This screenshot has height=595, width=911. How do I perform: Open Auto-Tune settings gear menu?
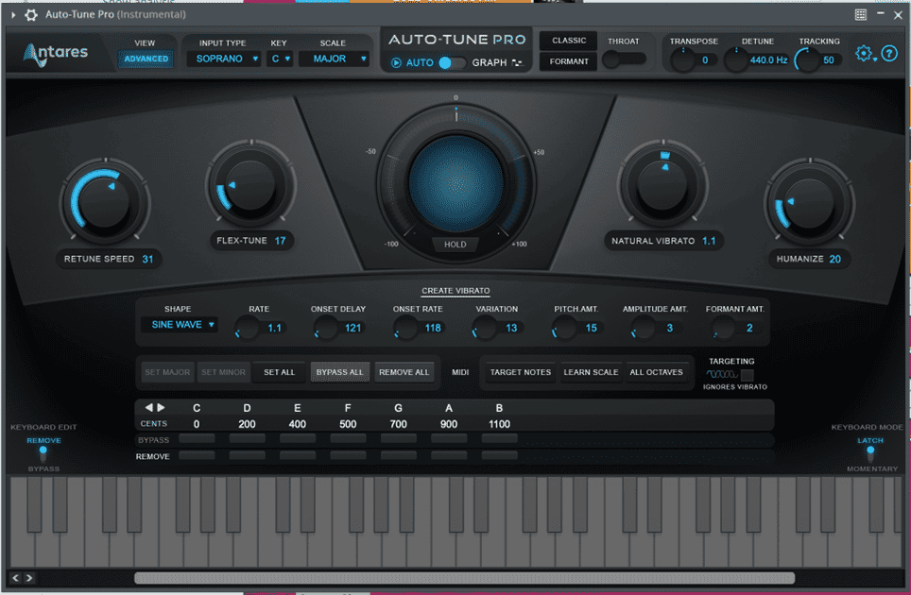tap(865, 54)
